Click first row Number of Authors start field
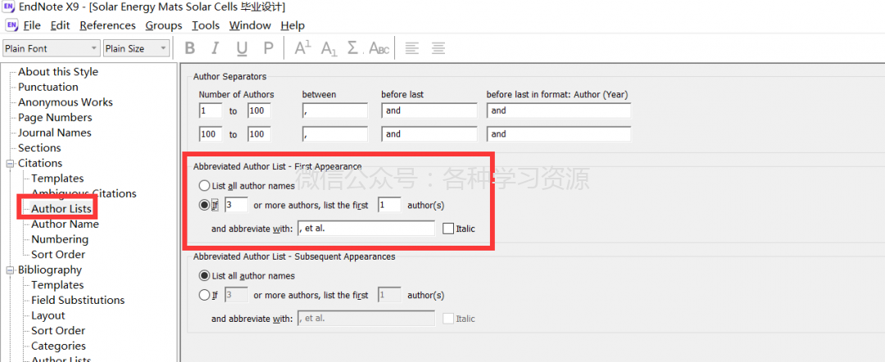The width and height of the screenshot is (885, 362). pos(211,111)
